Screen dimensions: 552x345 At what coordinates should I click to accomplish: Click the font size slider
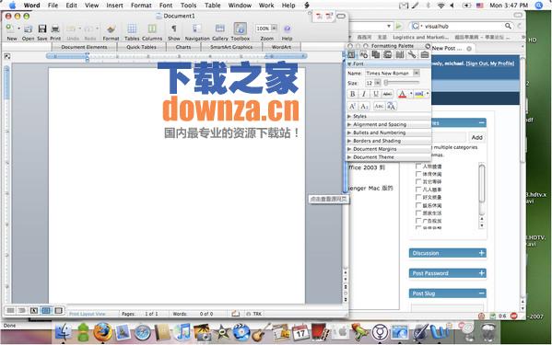402,83
